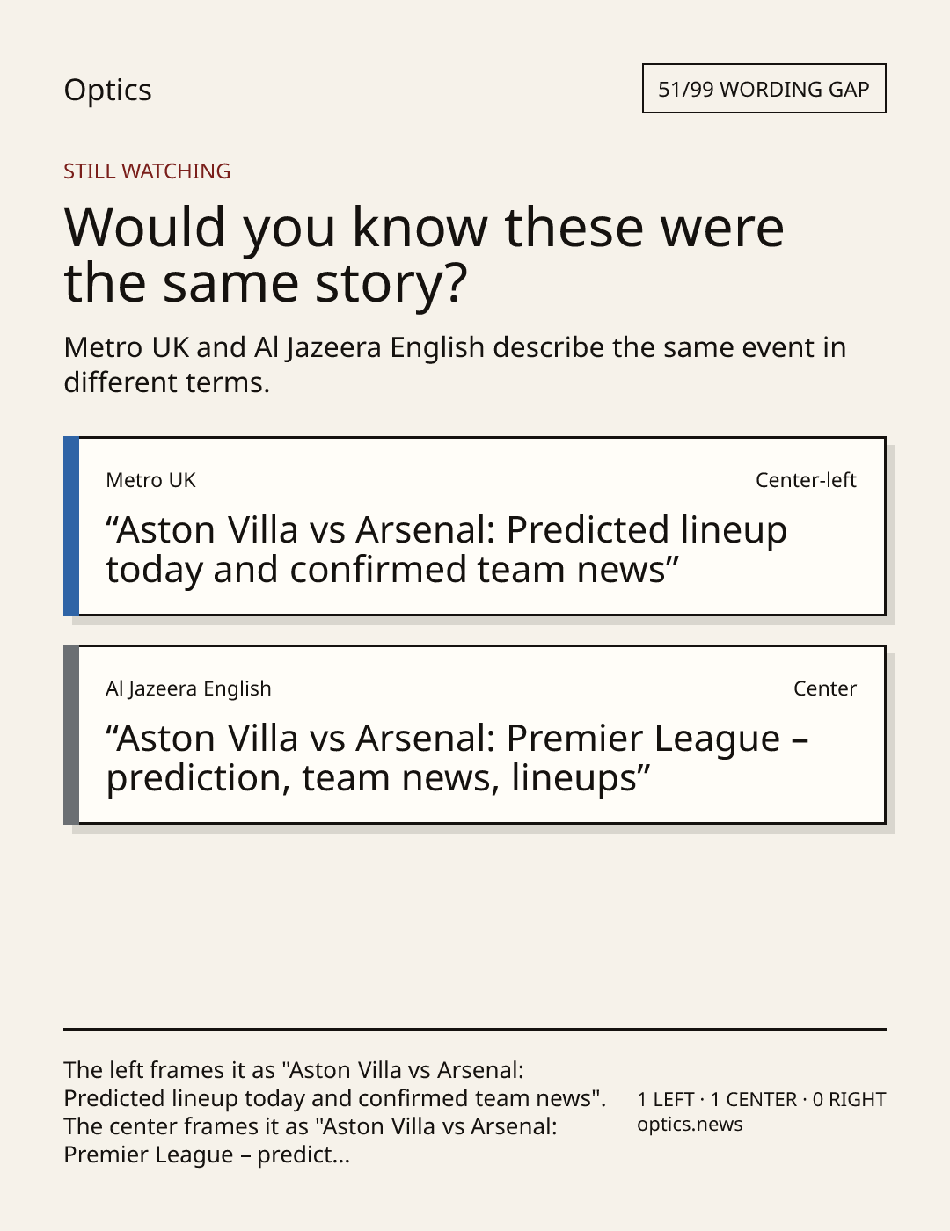Click the Al Jazeera quoted headline text
The width and height of the screenshot is (950, 1231).
click(x=457, y=758)
